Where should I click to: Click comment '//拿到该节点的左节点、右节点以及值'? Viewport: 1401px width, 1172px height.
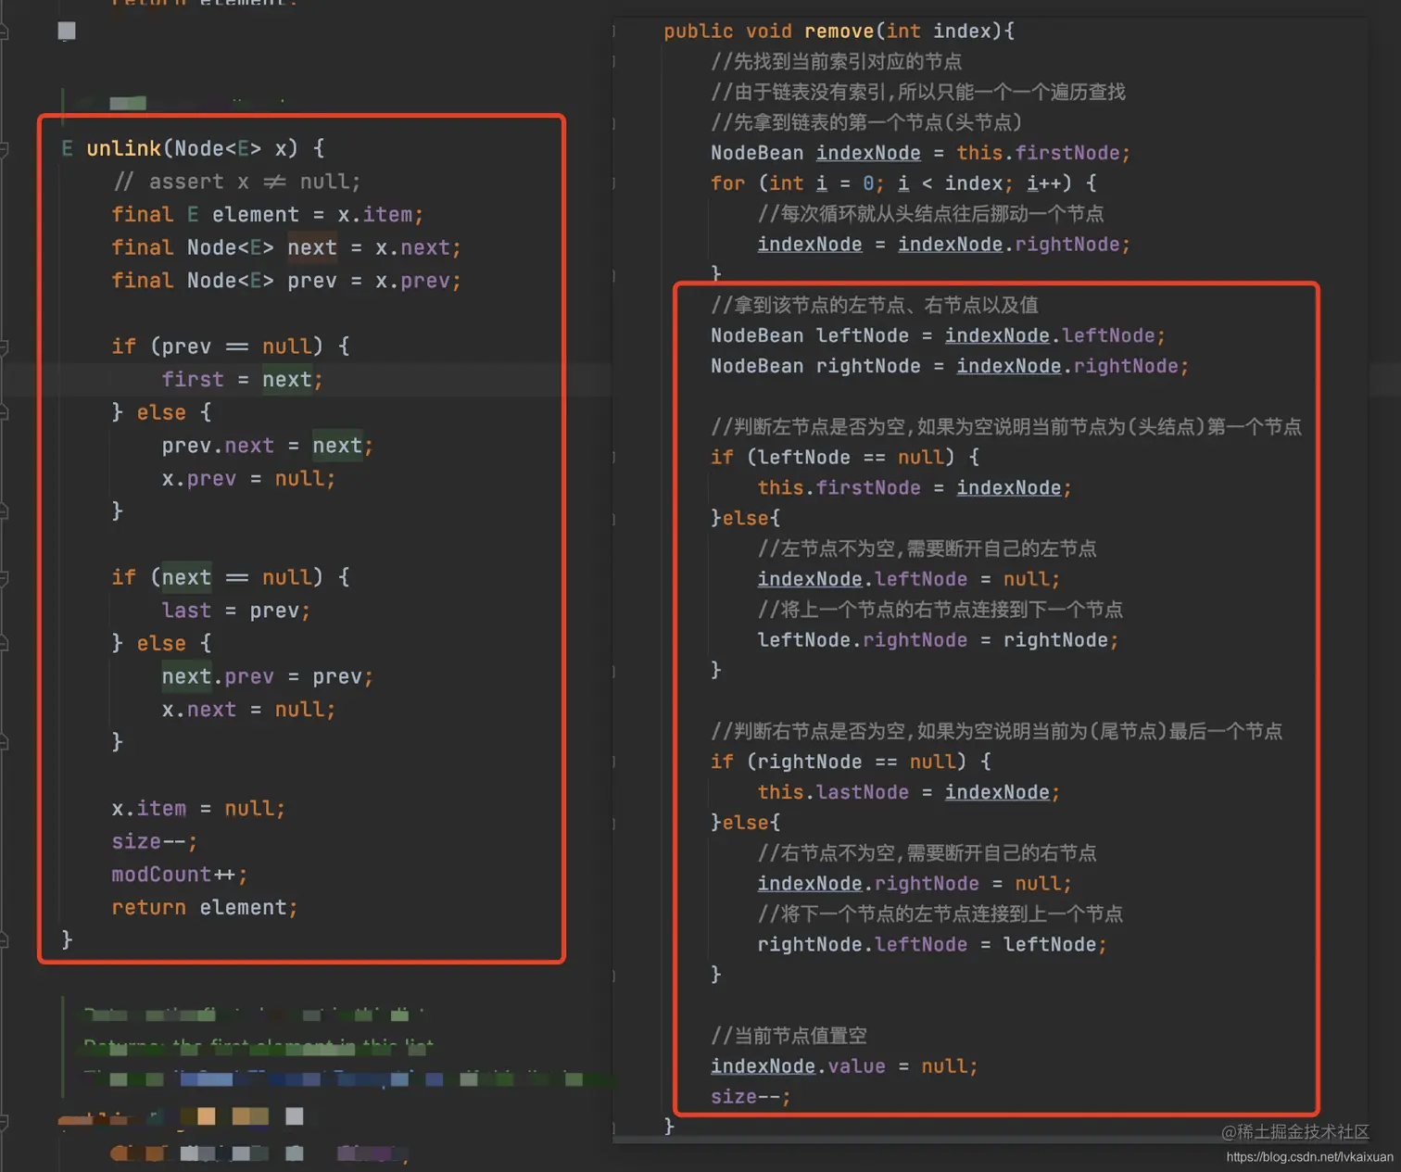coord(875,305)
